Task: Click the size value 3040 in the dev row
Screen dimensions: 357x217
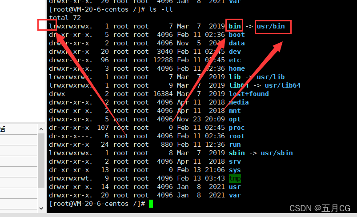Action: 165,52
